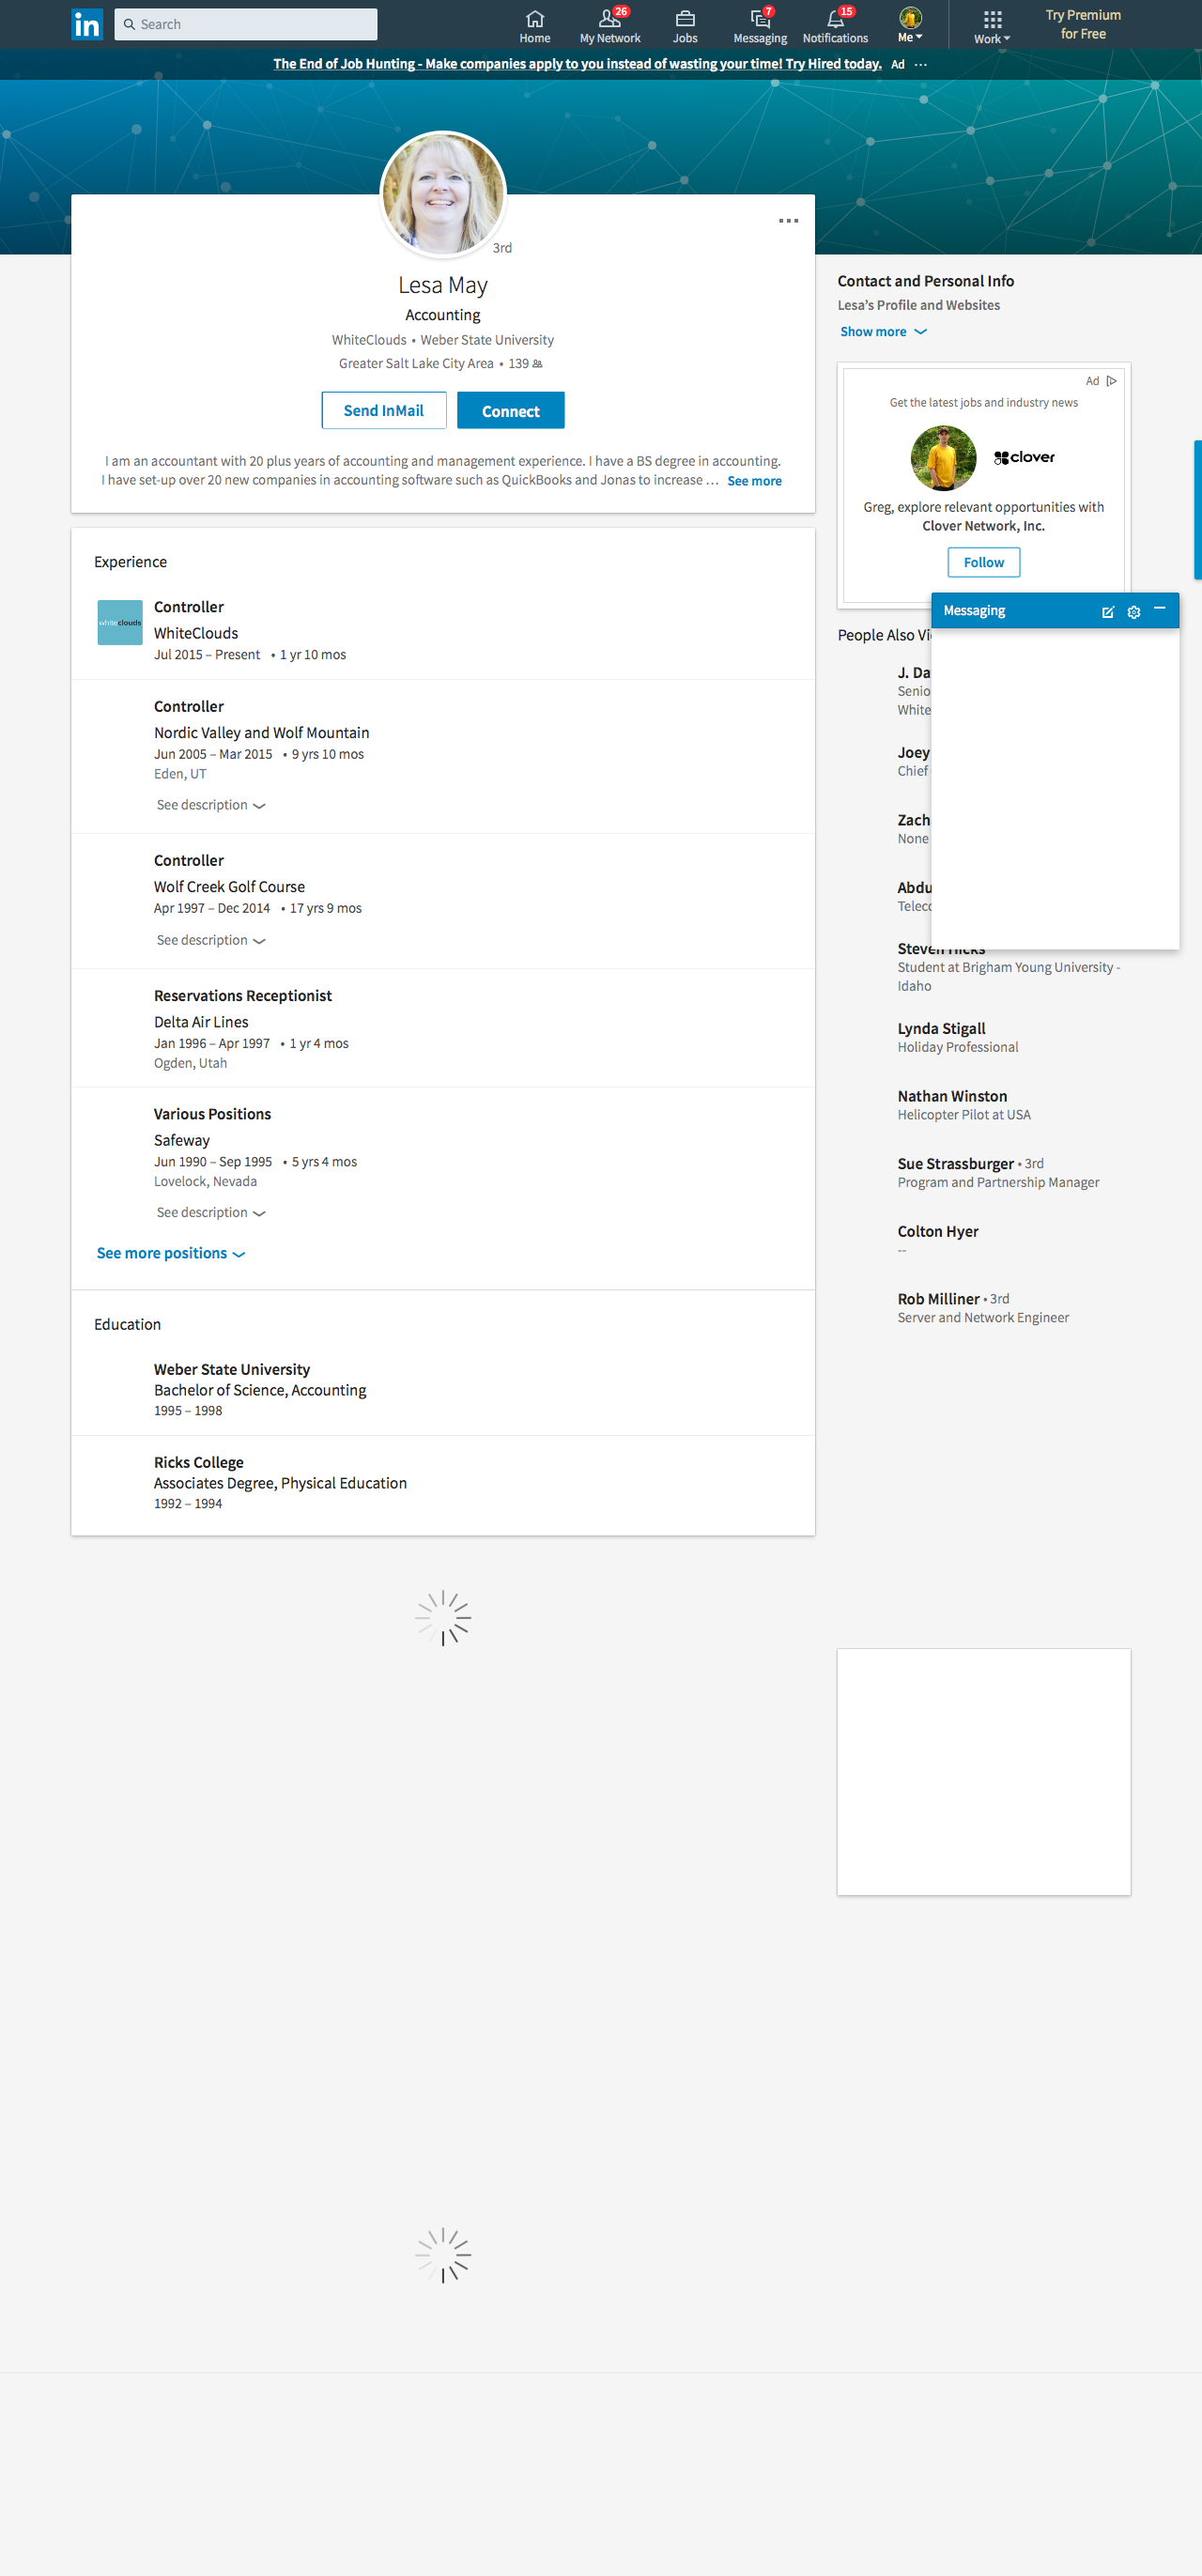
Task: Click the Send InMail button
Action: click(x=383, y=411)
